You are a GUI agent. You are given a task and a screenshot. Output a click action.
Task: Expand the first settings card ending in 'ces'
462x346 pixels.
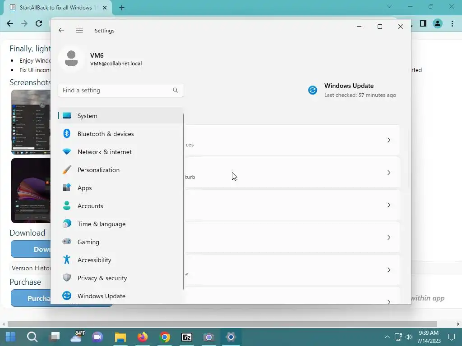click(x=292, y=140)
